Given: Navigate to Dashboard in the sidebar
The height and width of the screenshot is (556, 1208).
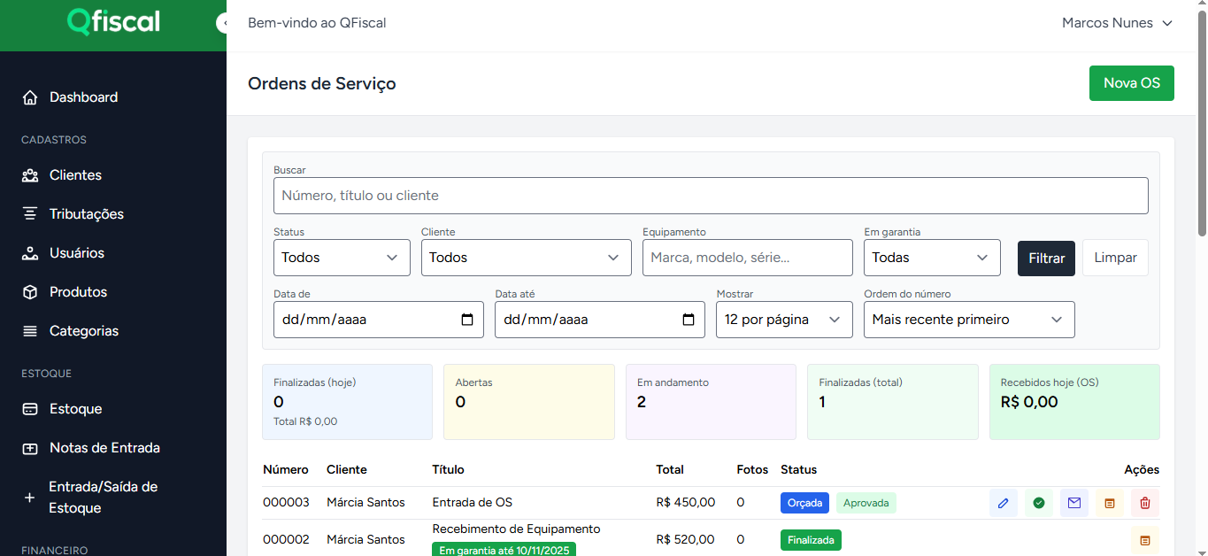Looking at the screenshot, I should tap(83, 97).
